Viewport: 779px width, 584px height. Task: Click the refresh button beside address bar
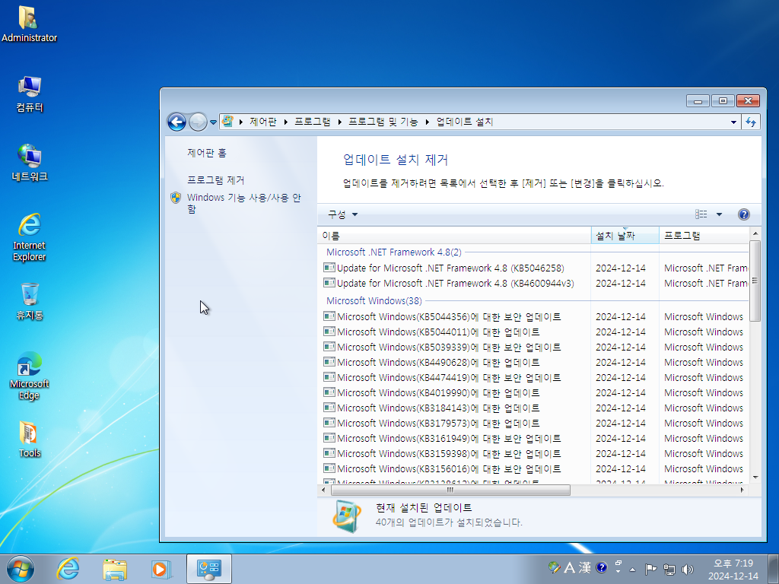tap(751, 122)
